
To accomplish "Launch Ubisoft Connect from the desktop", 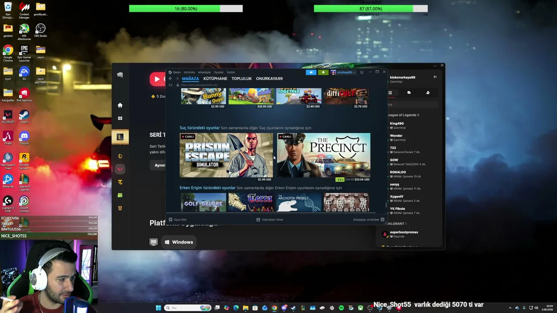I will [x=24, y=204].
